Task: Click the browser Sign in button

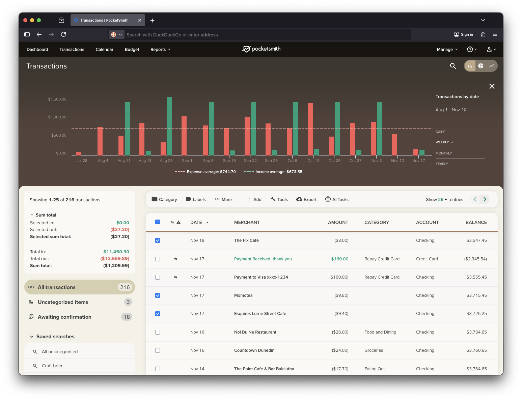Action: [x=463, y=34]
